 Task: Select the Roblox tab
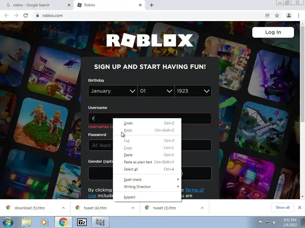109,5
